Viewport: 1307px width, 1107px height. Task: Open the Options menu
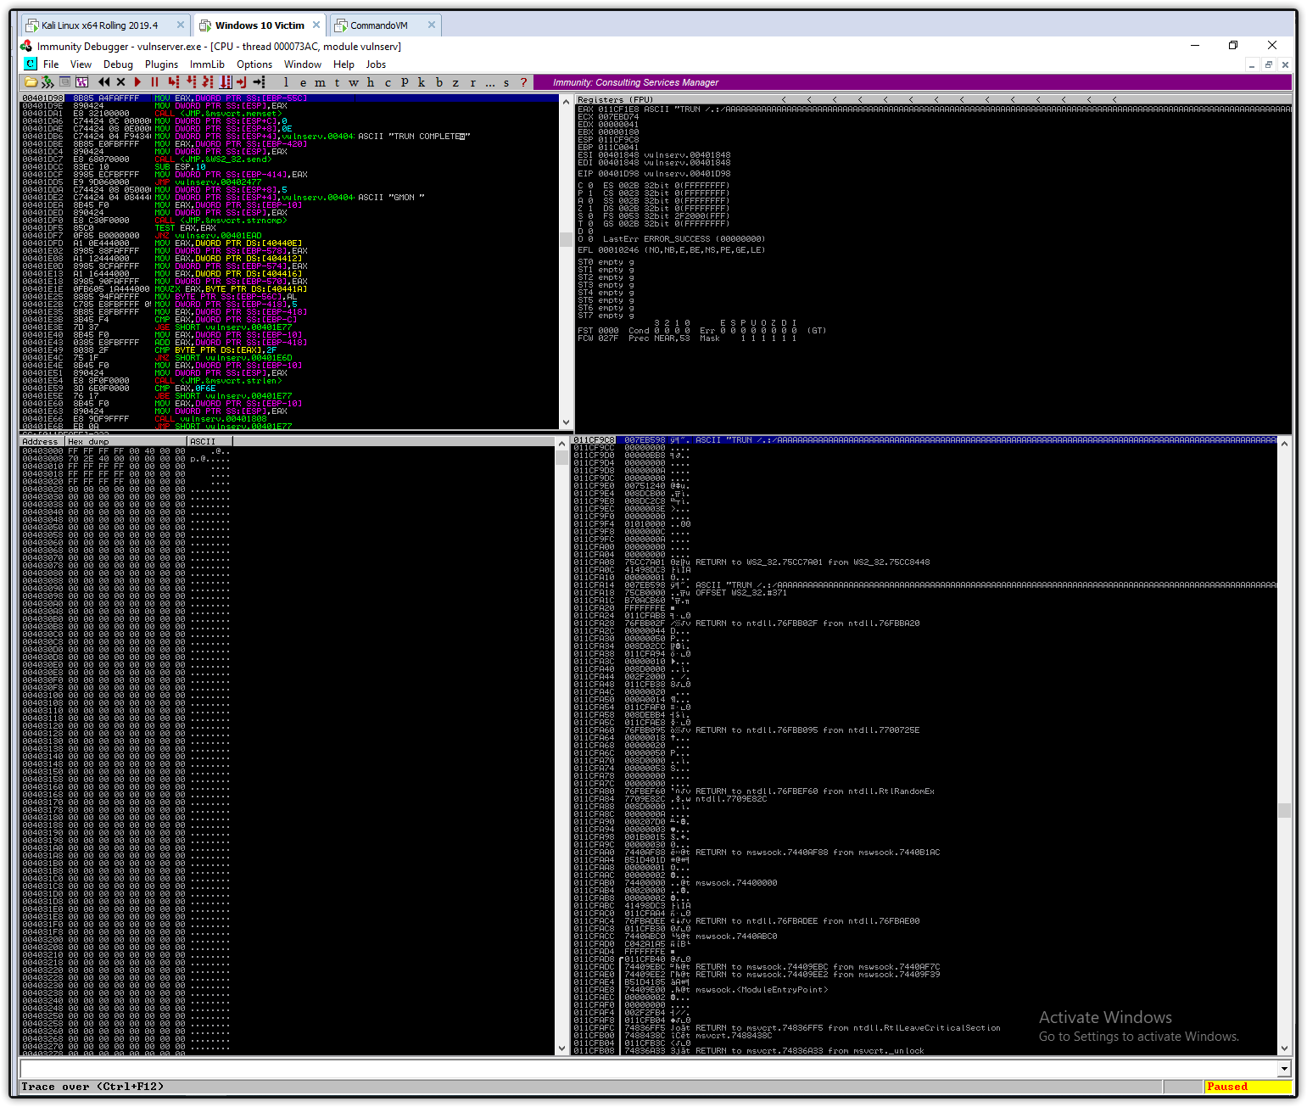[x=254, y=64]
